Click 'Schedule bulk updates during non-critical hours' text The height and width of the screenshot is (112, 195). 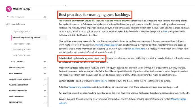pyautogui.click(x=82, y=58)
